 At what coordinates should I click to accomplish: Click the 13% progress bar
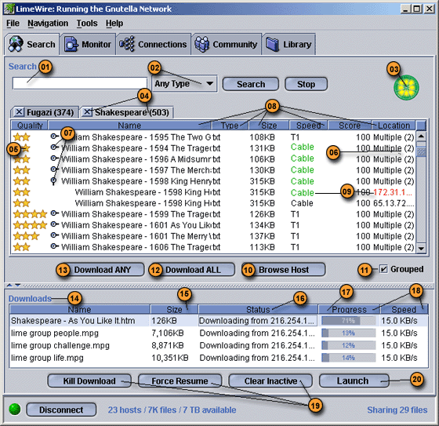pos(349,333)
